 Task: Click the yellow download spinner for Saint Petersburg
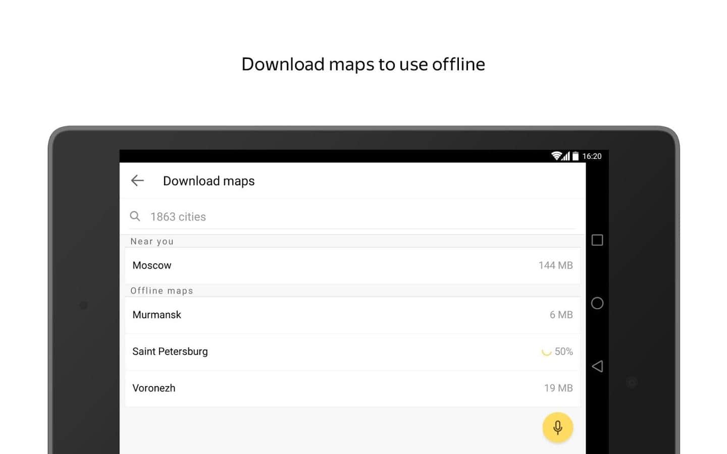546,352
